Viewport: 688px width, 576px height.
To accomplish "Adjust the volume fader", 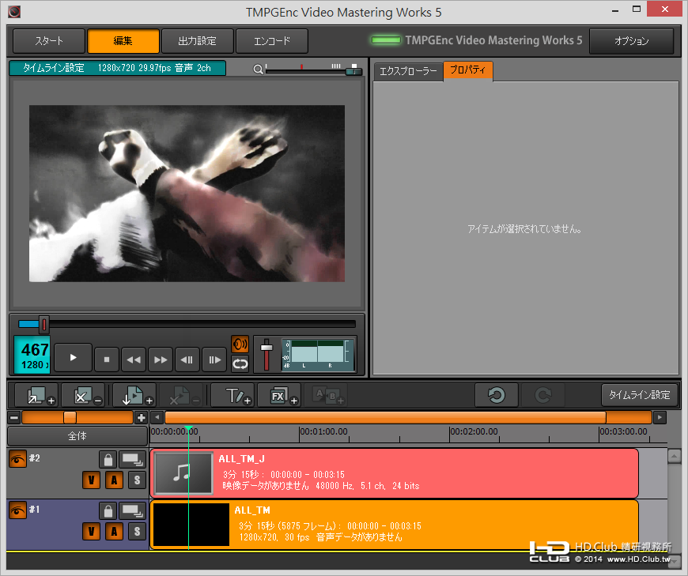I will pos(267,348).
